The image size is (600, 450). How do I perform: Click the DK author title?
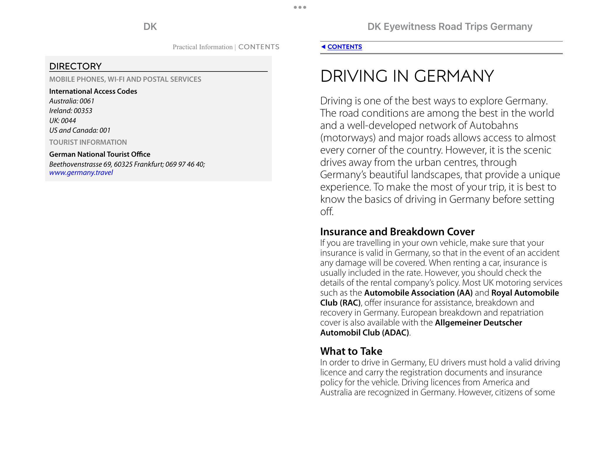(x=150, y=27)
